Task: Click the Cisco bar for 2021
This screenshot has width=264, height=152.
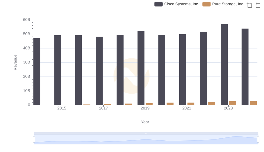Action: [x=183, y=70]
